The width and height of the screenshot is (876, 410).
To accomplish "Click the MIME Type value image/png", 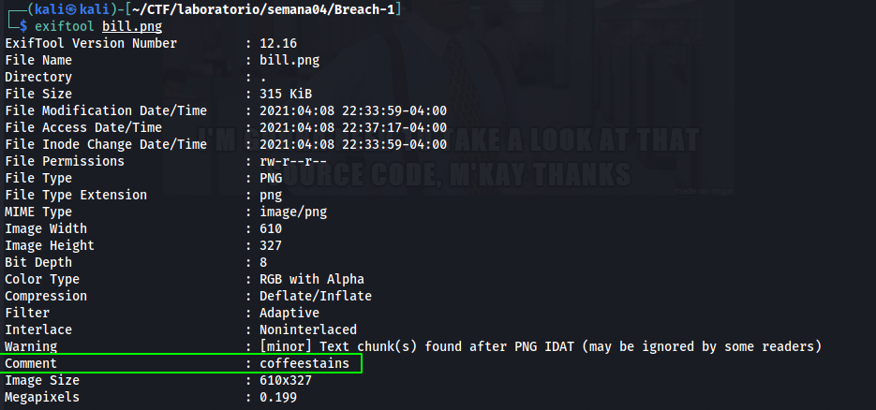I will point(292,212).
